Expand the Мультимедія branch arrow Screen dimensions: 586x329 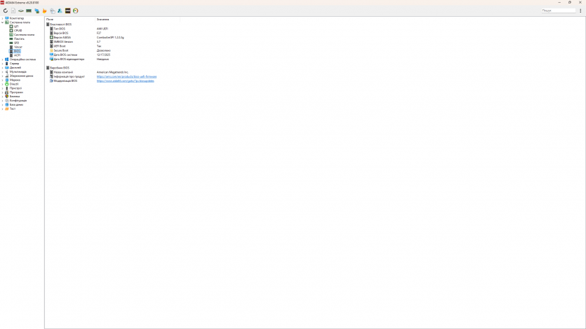coord(2,71)
